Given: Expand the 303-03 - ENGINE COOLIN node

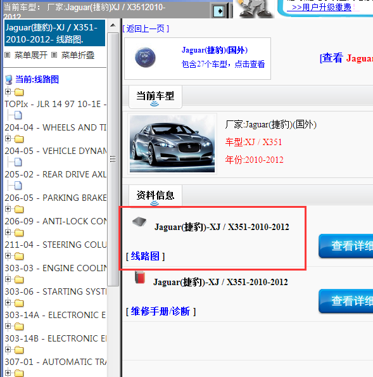Looking at the screenshot, I should click(x=8, y=255).
